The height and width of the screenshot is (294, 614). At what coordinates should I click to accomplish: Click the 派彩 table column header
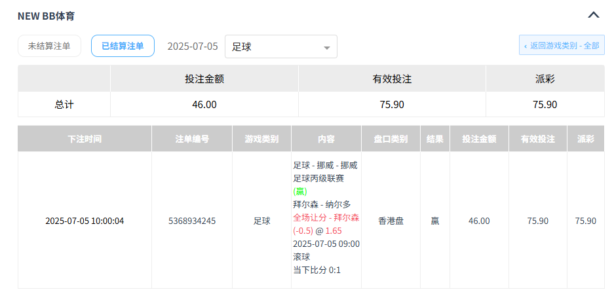click(586, 139)
